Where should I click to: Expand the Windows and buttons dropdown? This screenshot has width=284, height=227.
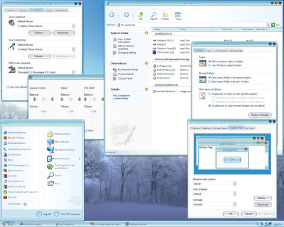tap(235, 184)
